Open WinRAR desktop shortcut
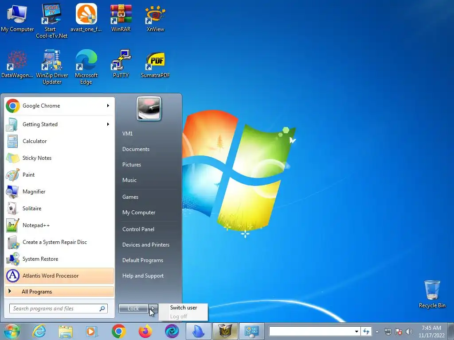The width and height of the screenshot is (454, 340). point(121,18)
